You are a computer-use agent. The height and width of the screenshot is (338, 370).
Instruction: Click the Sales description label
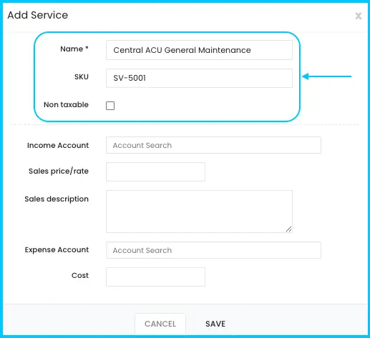tap(57, 199)
